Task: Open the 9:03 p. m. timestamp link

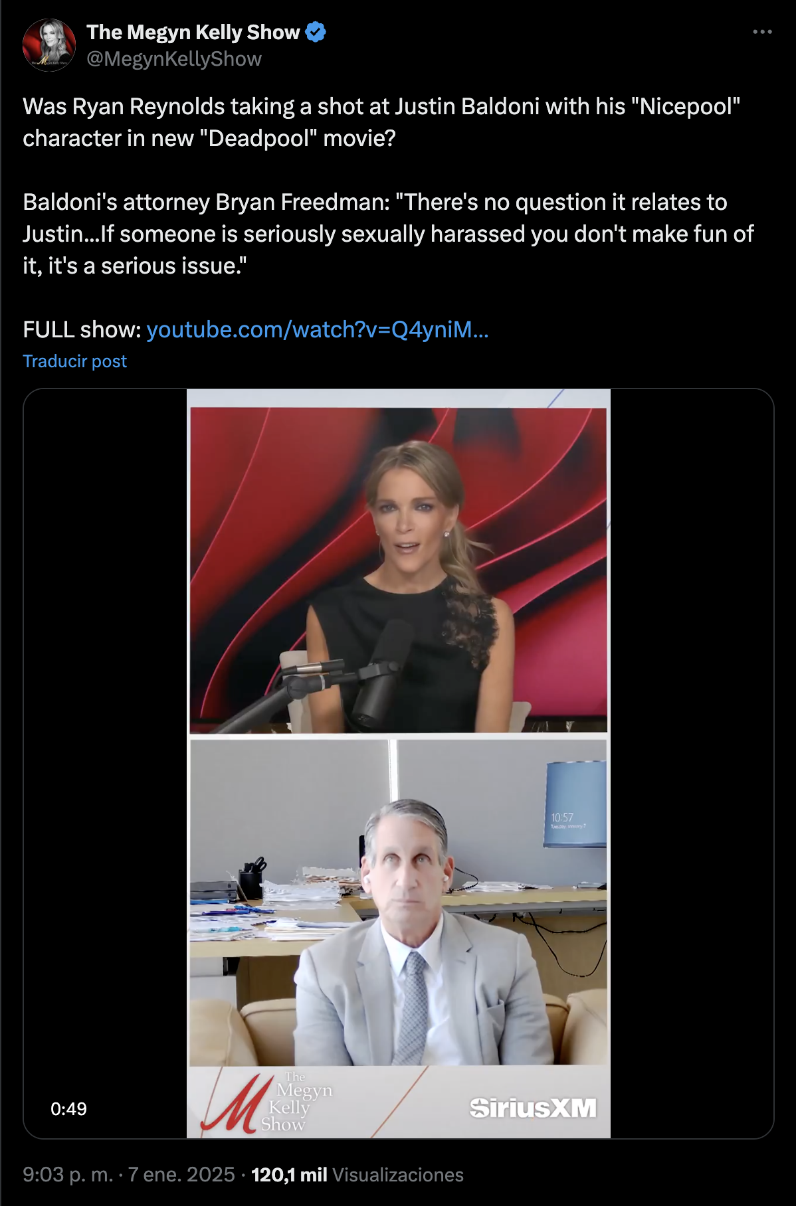Action: 68,1175
